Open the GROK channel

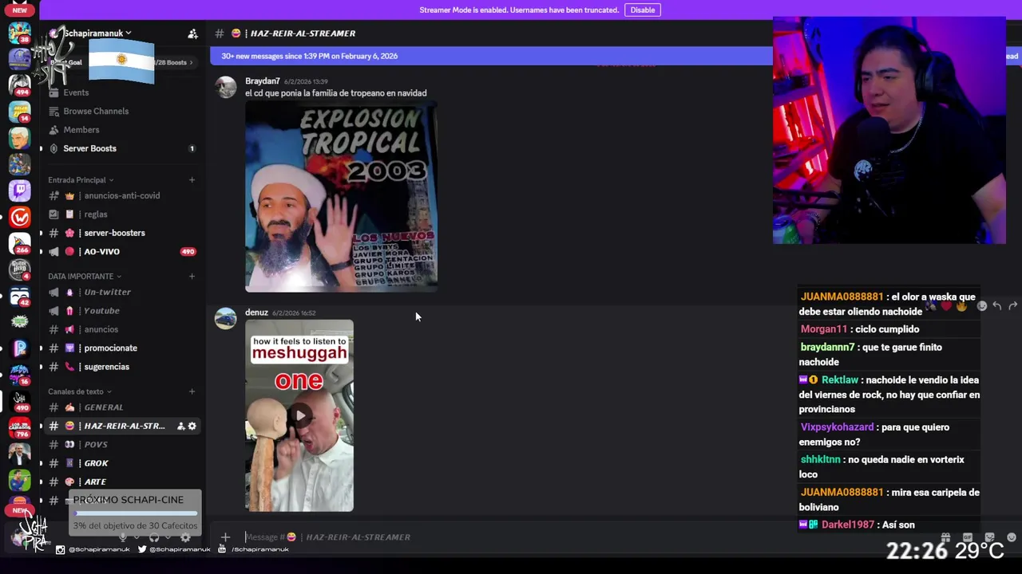point(120,463)
